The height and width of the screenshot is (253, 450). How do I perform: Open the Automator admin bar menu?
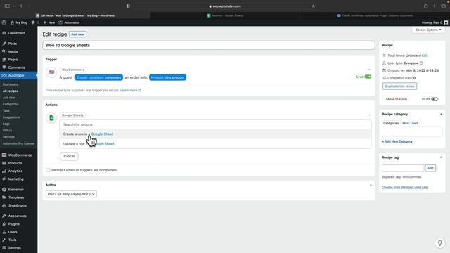69,22
